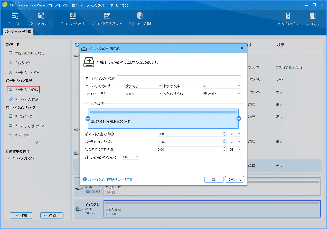Open the ファイルシステム dropdown
Image resolution: width=327 pixels, height=229 pixels.
tap(144, 94)
